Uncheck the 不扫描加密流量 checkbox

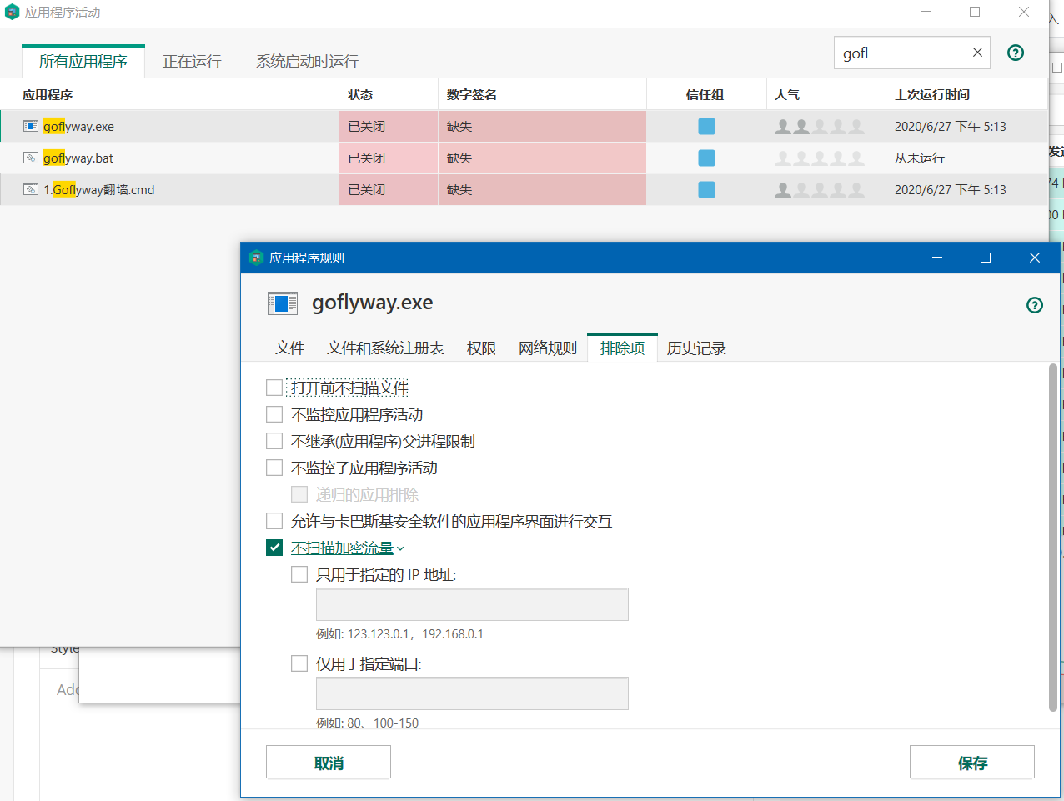274,548
